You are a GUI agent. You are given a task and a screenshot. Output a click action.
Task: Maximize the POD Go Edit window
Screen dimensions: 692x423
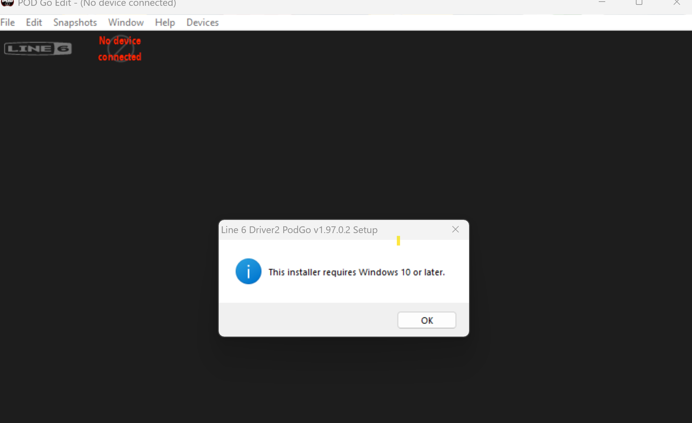(639, 3)
